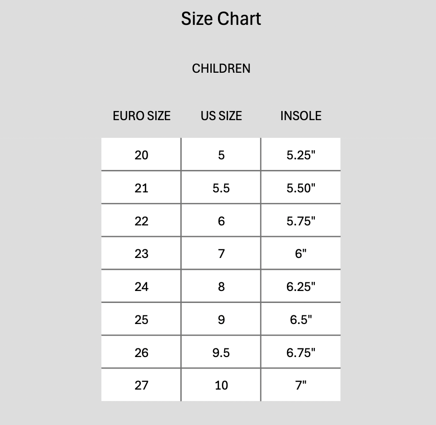
Task: Select the EURO SIZE column header
Action: (x=141, y=116)
